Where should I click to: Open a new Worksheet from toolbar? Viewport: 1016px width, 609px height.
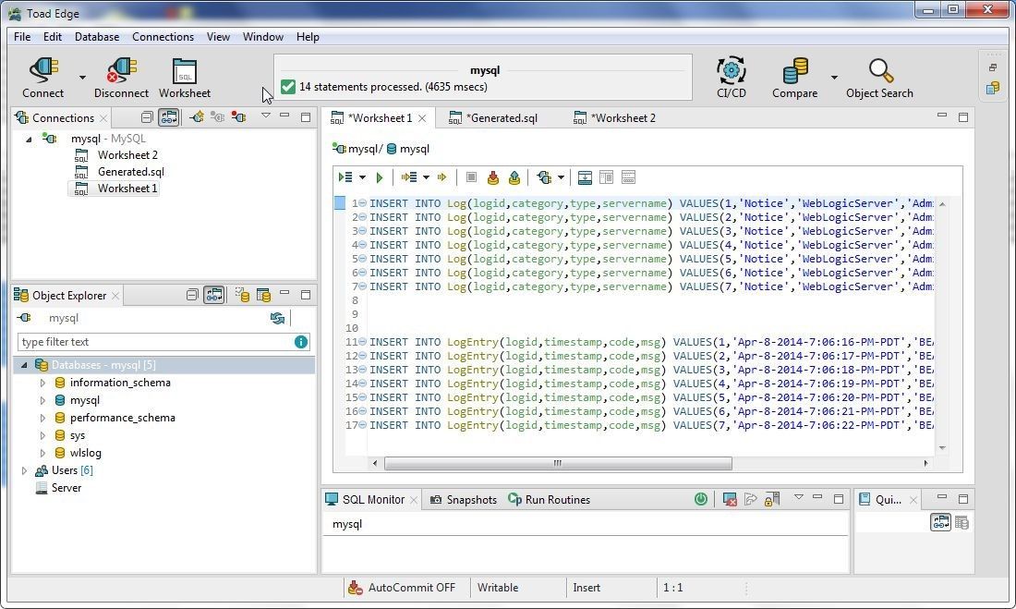point(185,78)
